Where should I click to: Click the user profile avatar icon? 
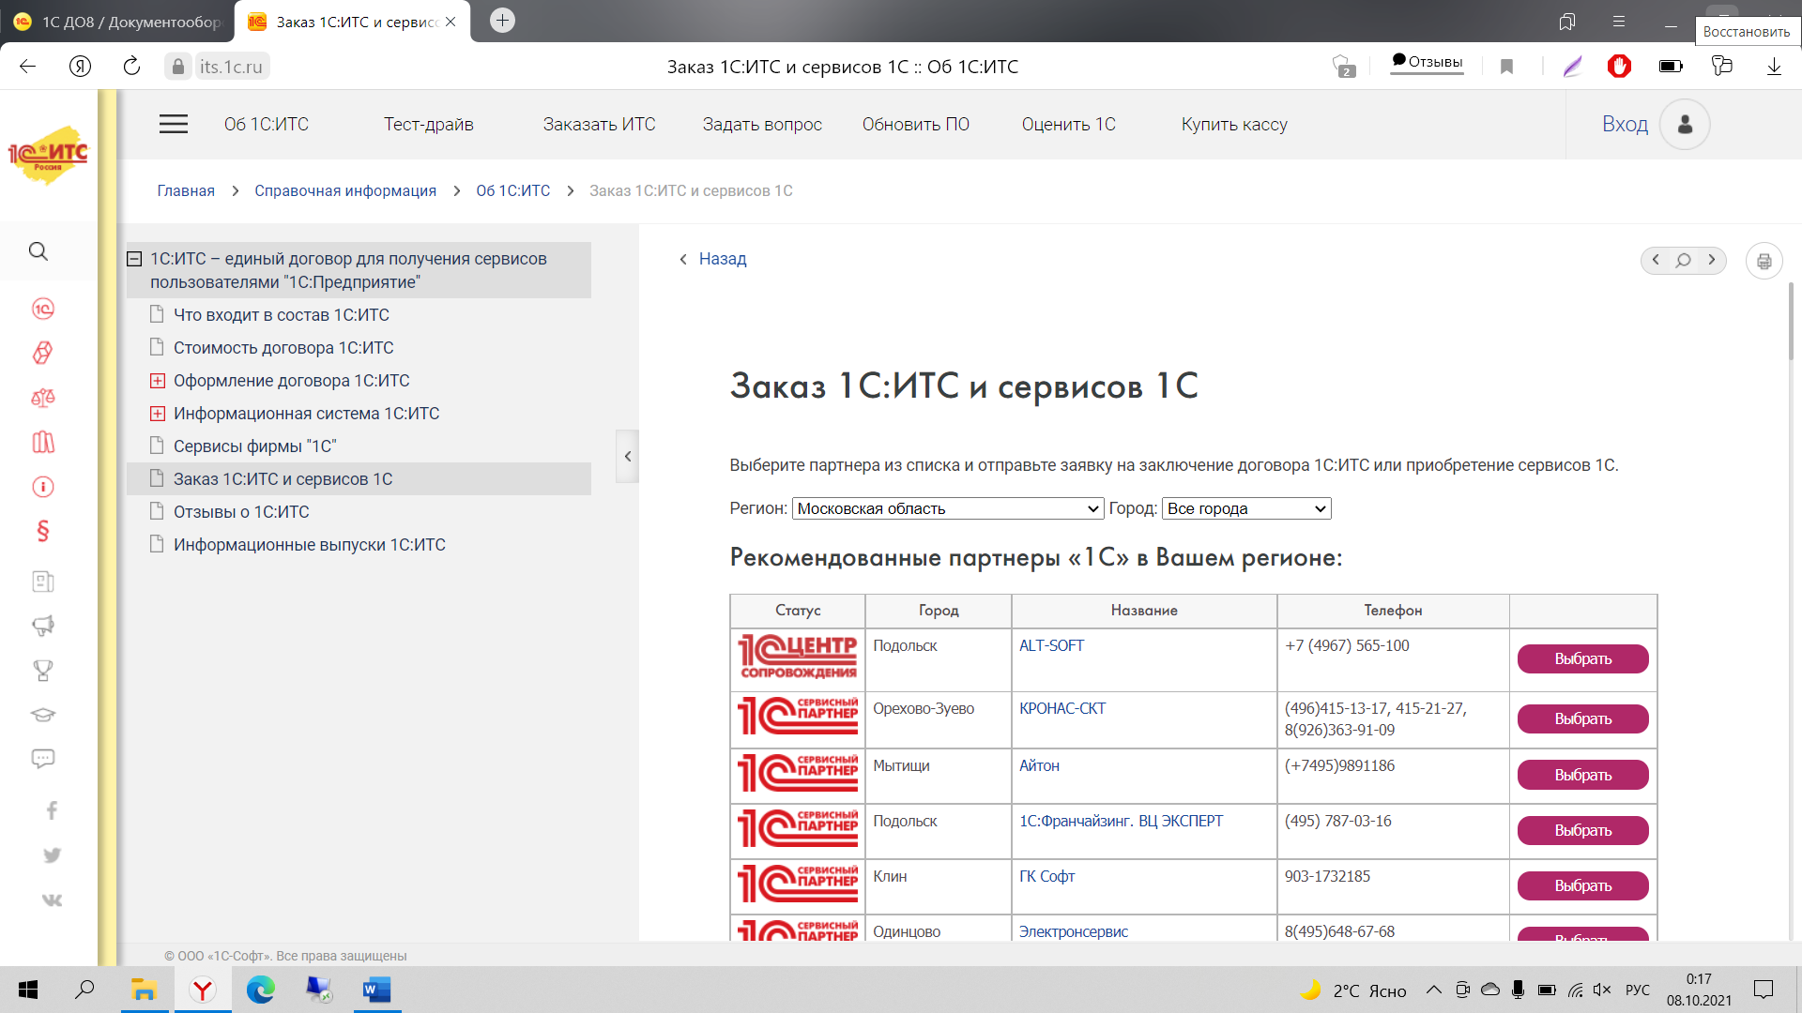click(1685, 124)
